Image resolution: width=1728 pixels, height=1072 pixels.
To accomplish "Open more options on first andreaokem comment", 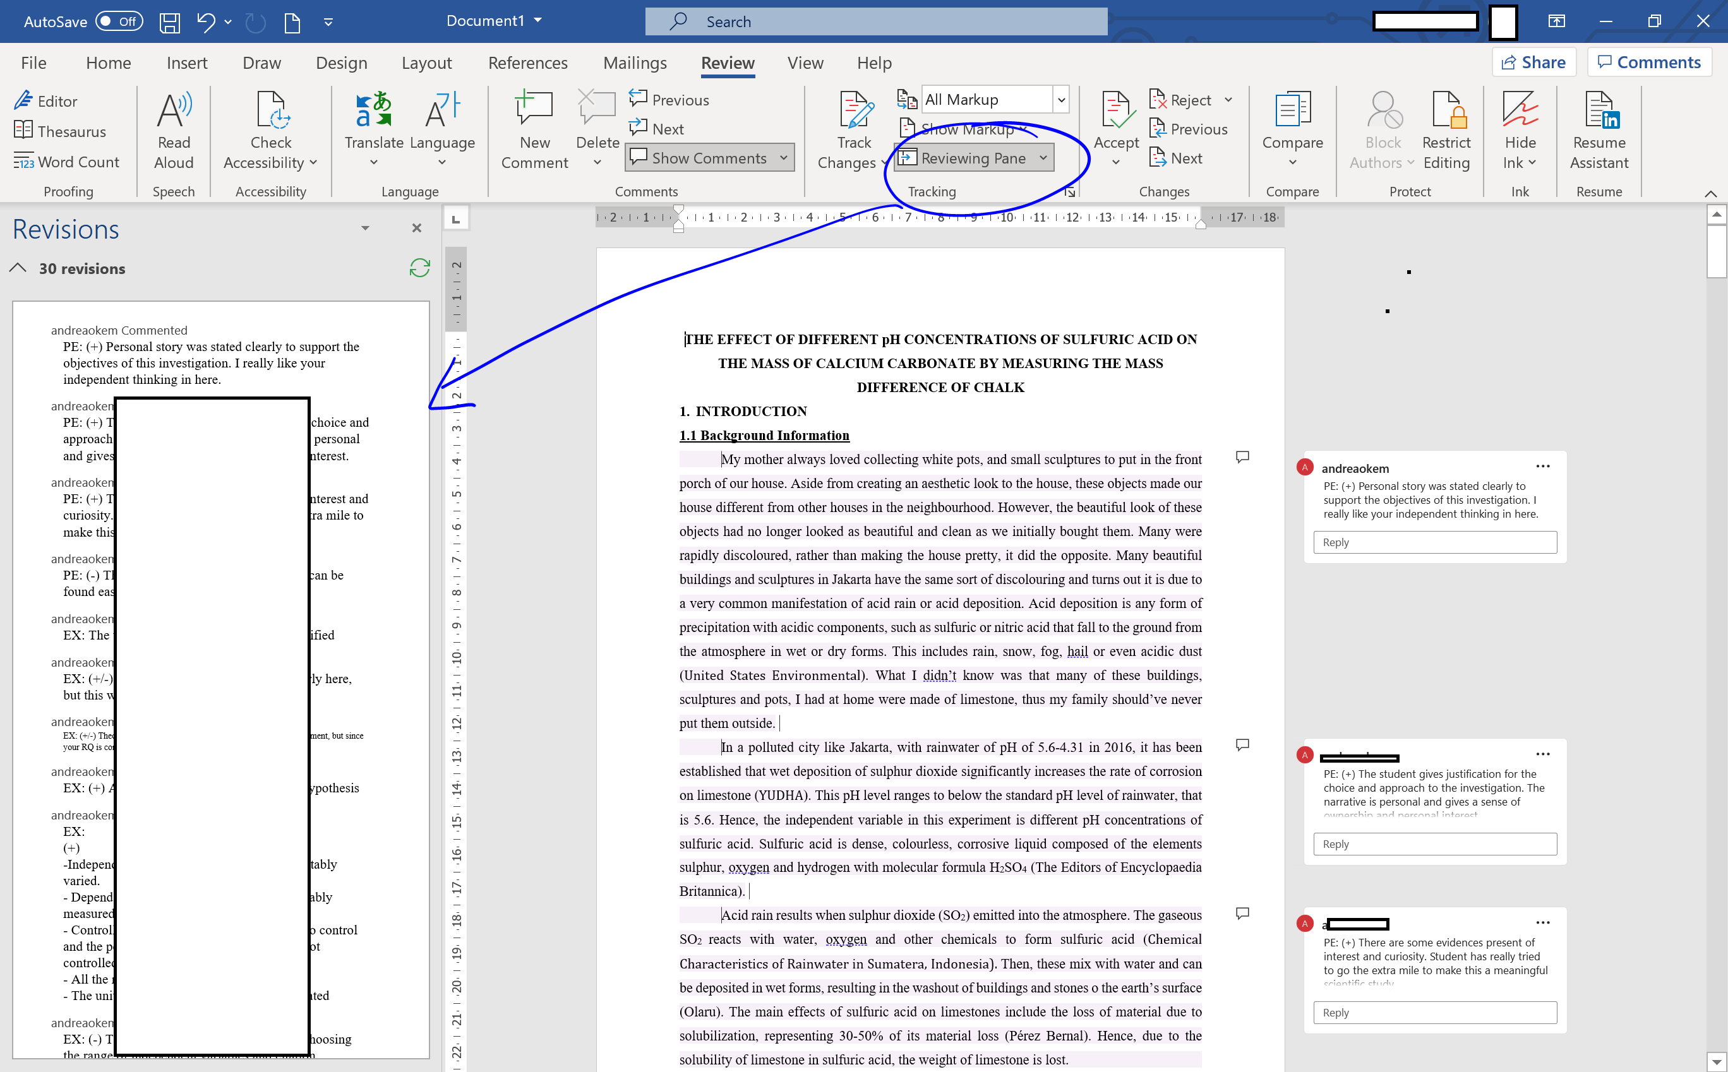I will pos(1542,467).
